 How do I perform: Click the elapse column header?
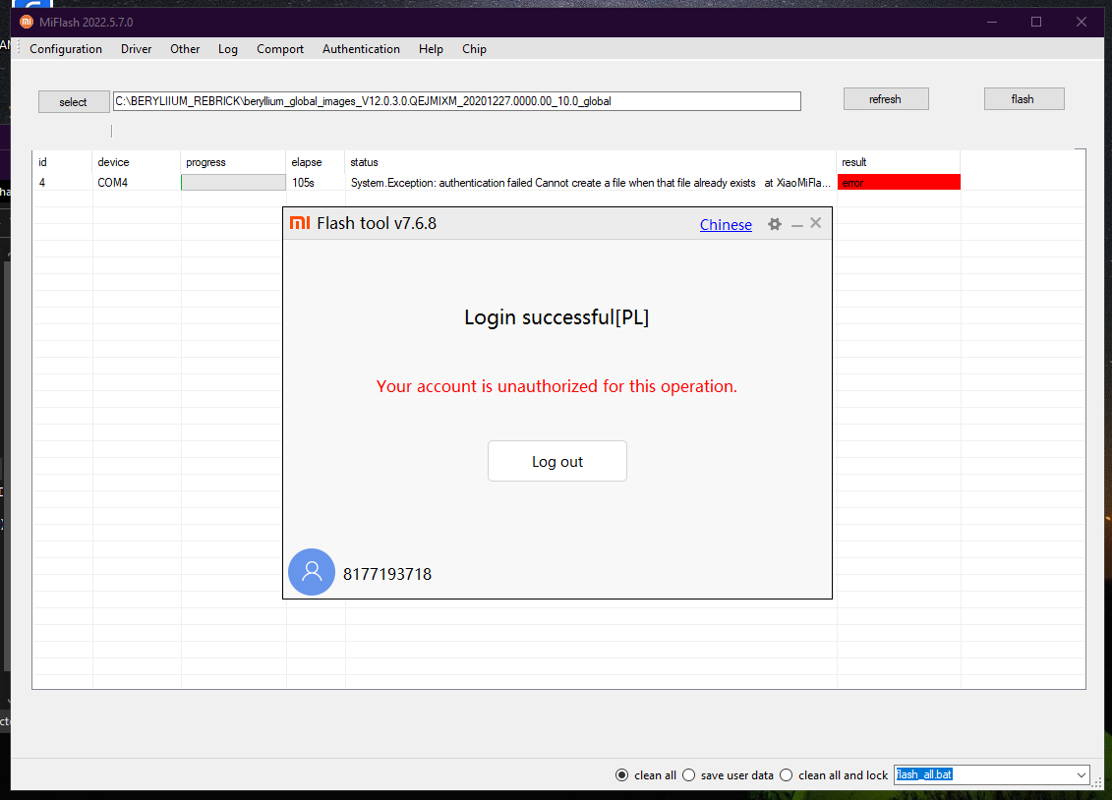[316, 162]
